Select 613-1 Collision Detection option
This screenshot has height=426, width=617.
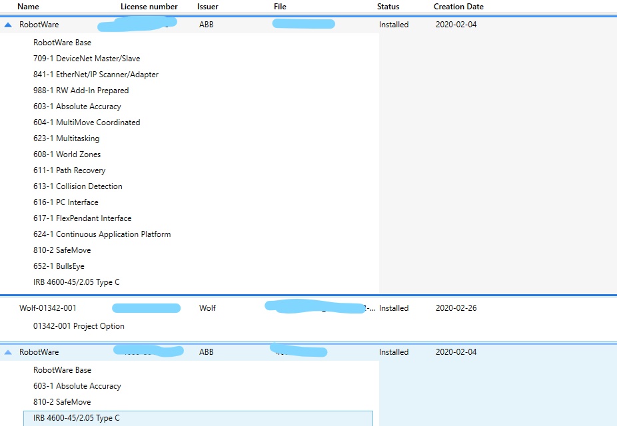point(77,186)
